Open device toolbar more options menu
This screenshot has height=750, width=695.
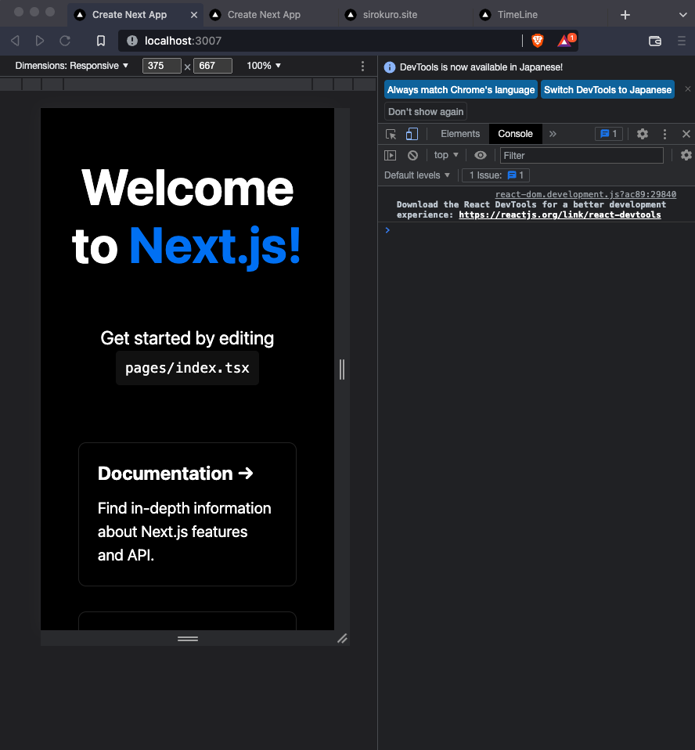pos(362,66)
